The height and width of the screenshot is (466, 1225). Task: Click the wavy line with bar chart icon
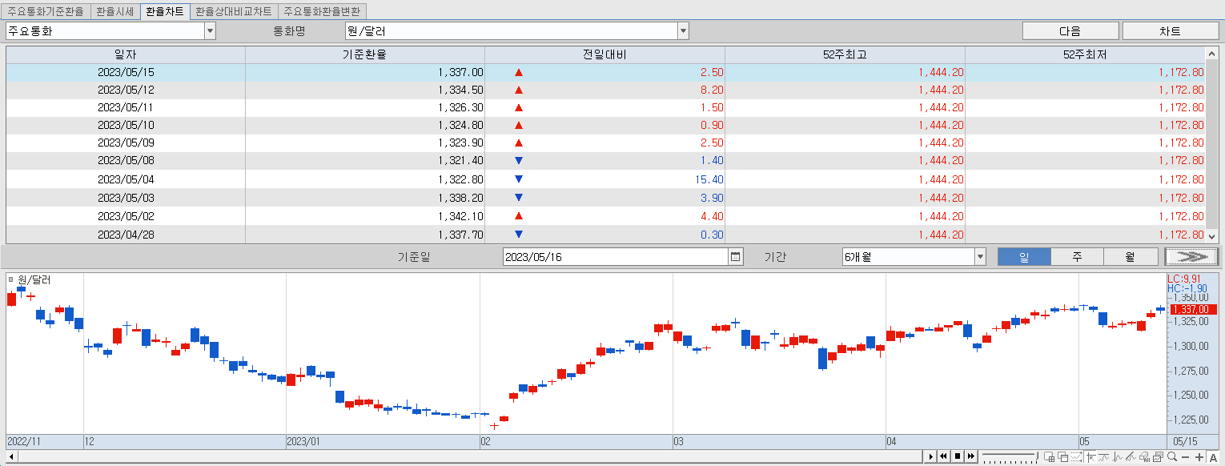pos(1103,456)
